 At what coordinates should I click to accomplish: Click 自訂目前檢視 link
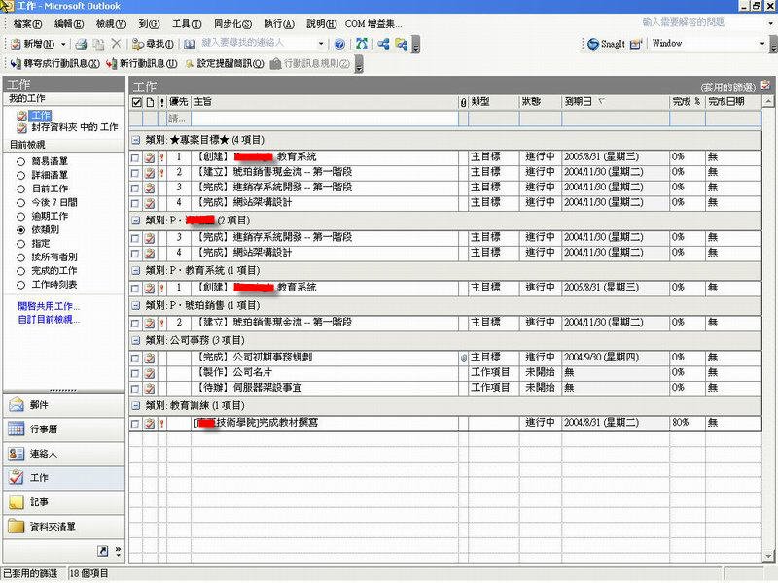(x=48, y=320)
